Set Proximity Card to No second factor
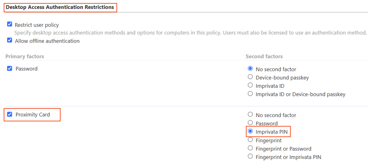The height and width of the screenshot is (162, 368). click(x=250, y=115)
